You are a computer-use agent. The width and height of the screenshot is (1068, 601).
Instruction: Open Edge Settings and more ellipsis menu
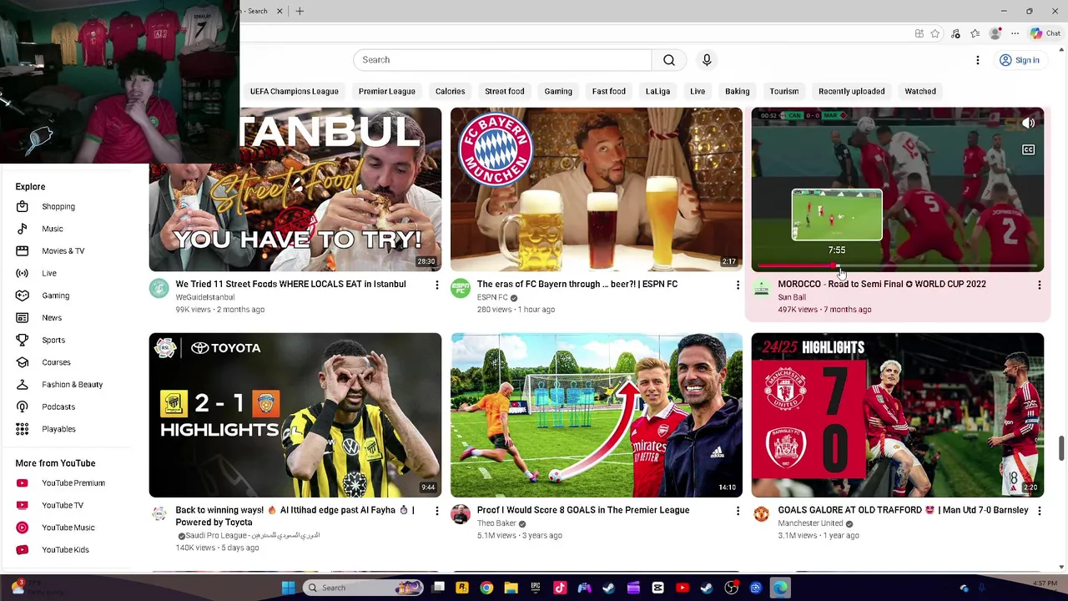[x=1015, y=33]
